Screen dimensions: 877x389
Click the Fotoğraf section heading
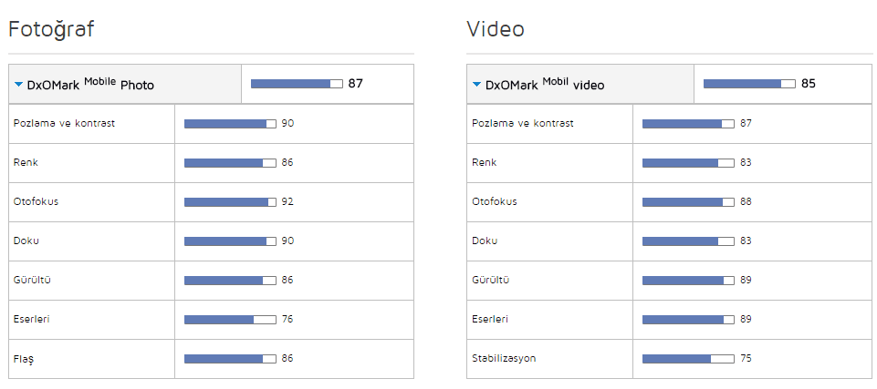click(x=51, y=29)
